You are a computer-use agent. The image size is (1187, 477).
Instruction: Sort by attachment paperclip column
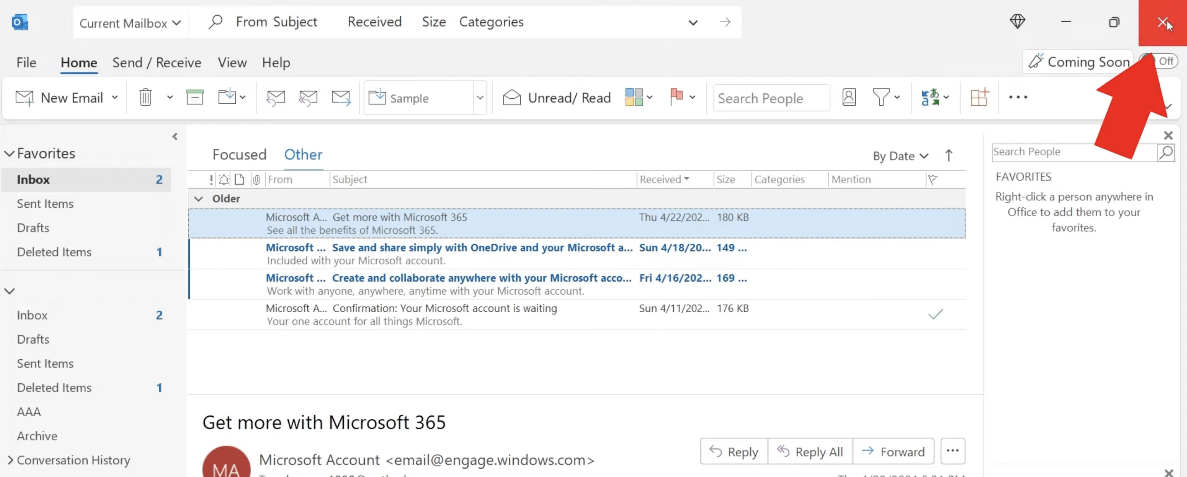256,179
